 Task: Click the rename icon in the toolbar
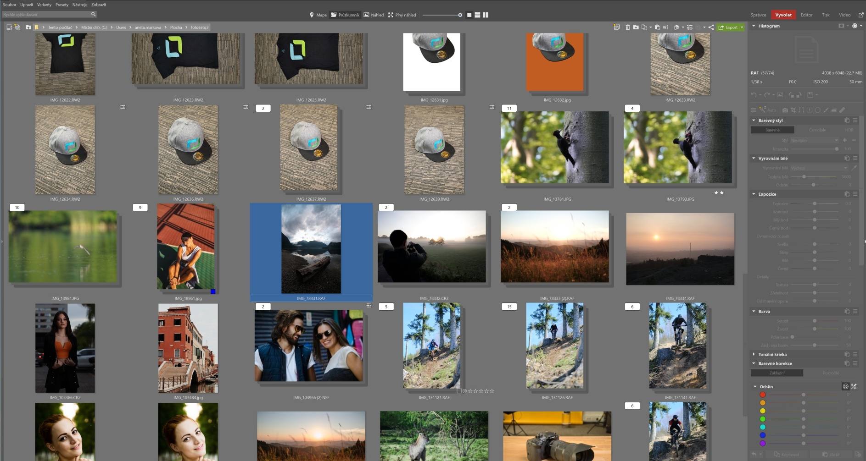665,27
